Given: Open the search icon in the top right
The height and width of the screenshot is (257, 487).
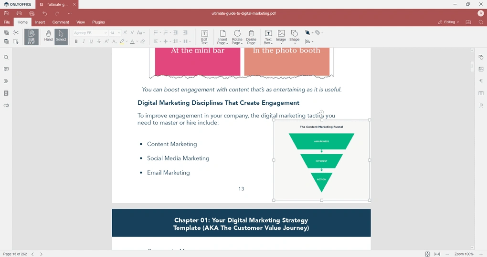Looking at the screenshot, I should pyautogui.click(x=481, y=22).
